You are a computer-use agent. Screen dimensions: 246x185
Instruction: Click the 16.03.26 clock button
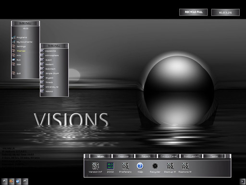point(225,13)
